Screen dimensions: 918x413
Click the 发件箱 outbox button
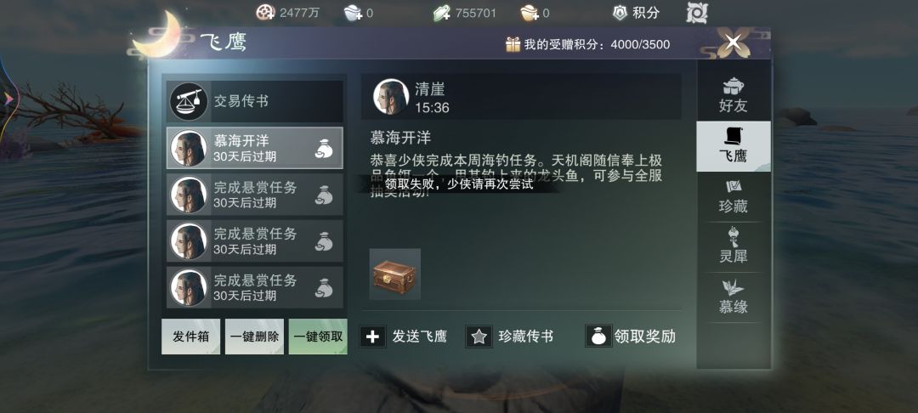(191, 337)
